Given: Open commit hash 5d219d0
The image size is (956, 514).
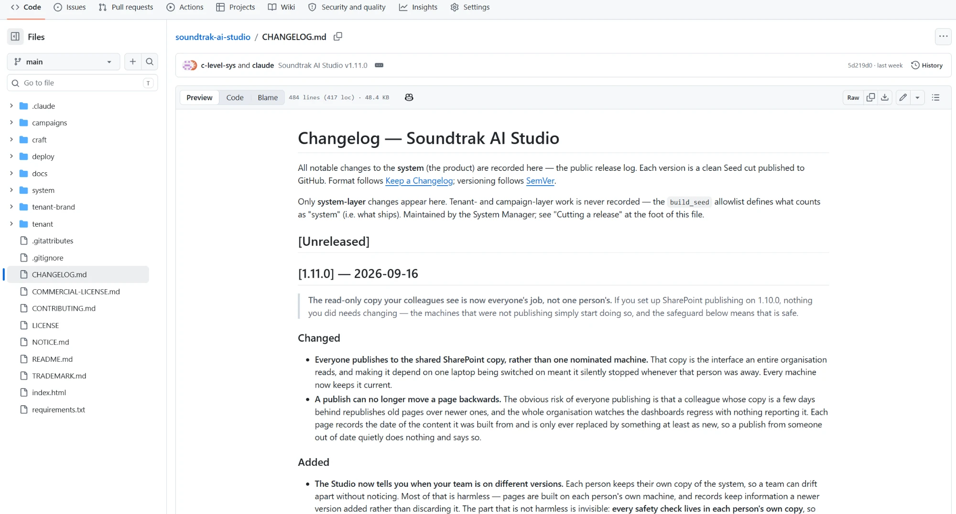Looking at the screenshot, I should click(x=860, y=65).
